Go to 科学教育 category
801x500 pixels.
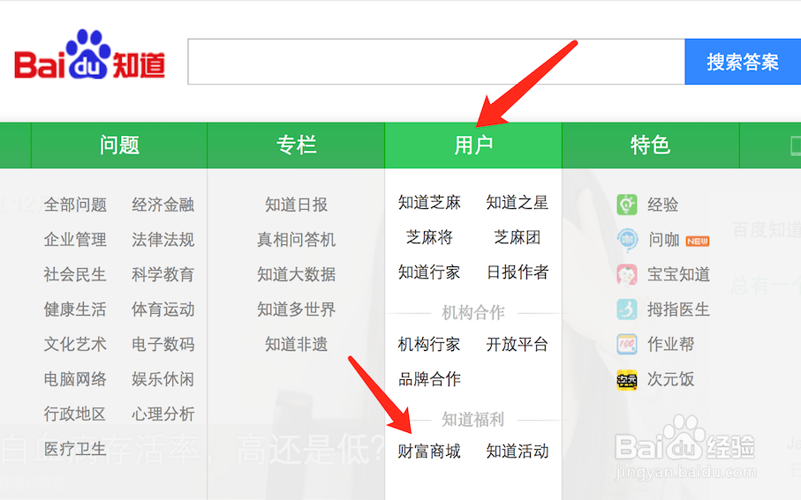[x=163, y=274]
